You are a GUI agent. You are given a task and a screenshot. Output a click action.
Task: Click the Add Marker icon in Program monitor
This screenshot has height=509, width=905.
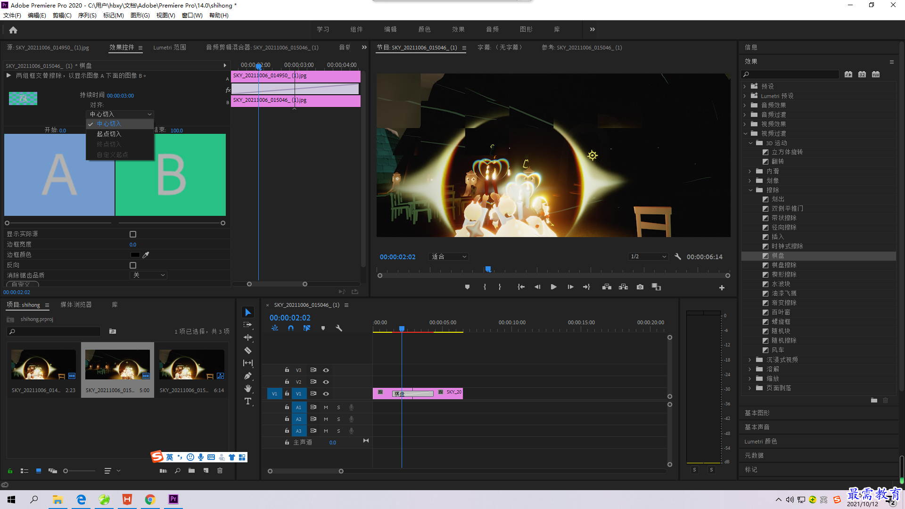467,287
